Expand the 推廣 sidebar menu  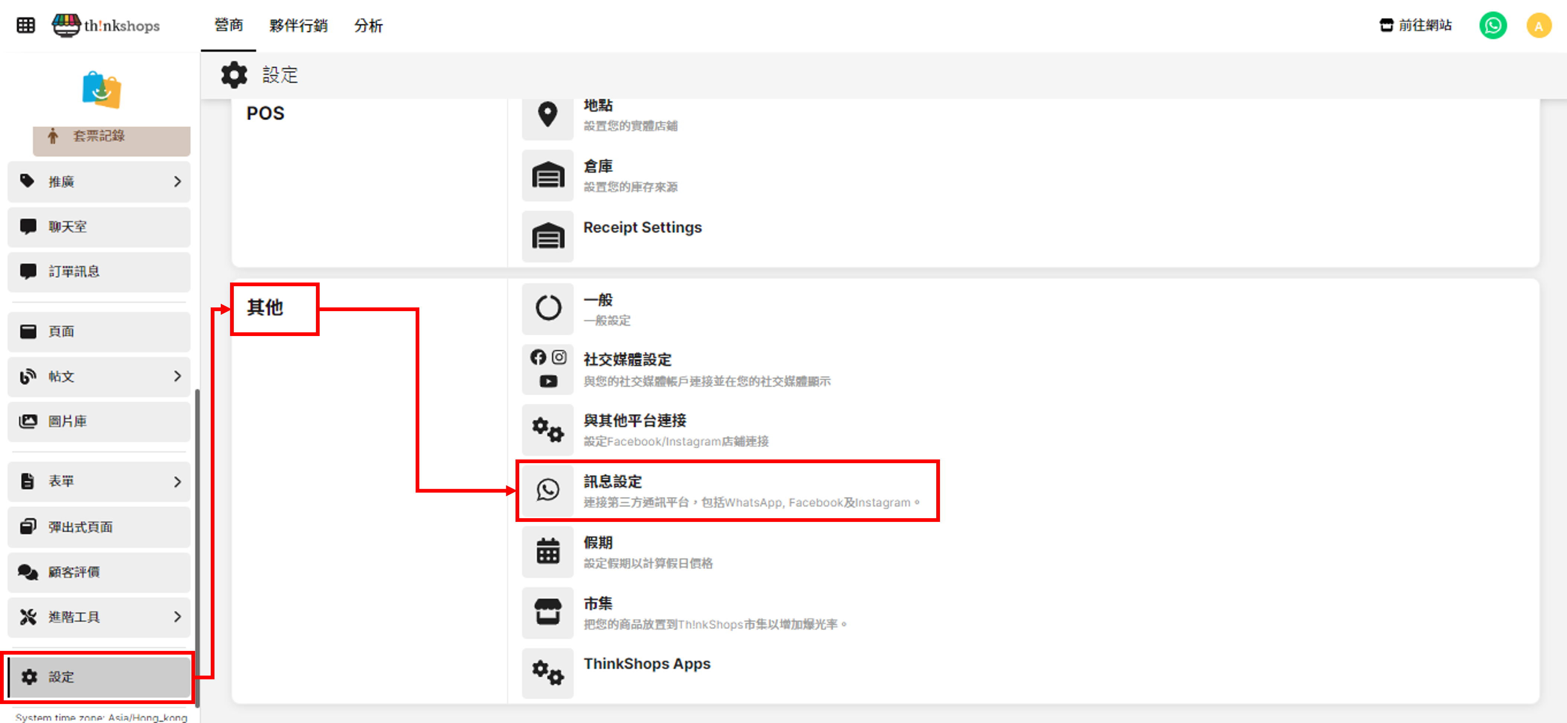point(177,181)
